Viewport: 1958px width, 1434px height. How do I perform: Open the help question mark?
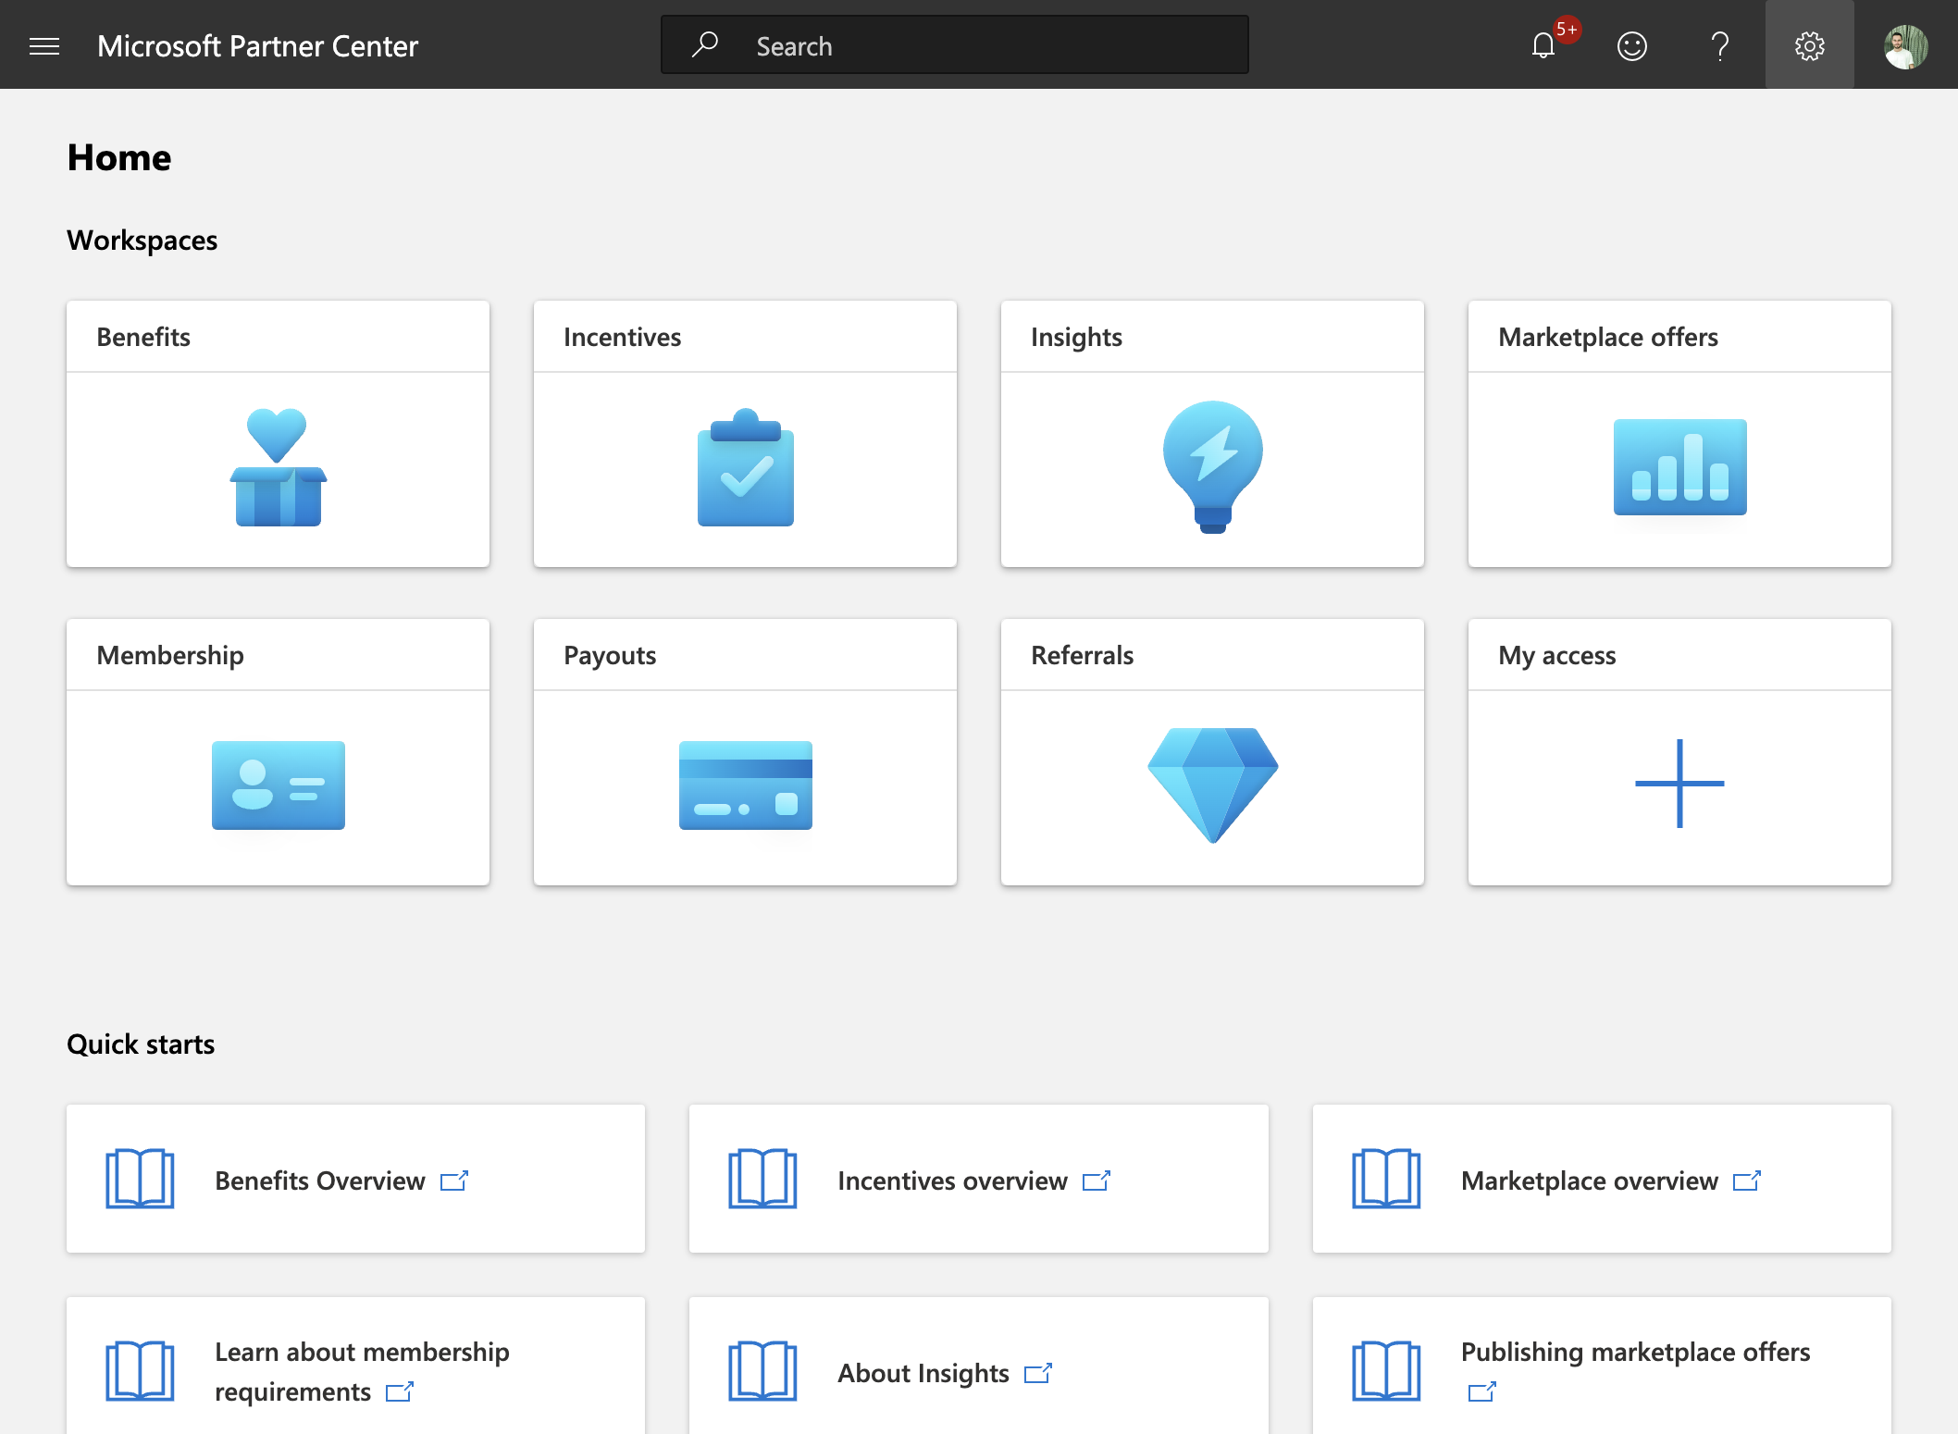coord(1719,45)
